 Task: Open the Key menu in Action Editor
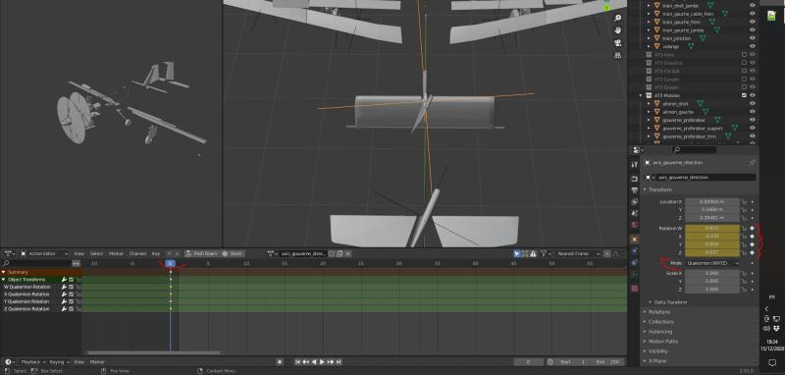pos(156,254)
